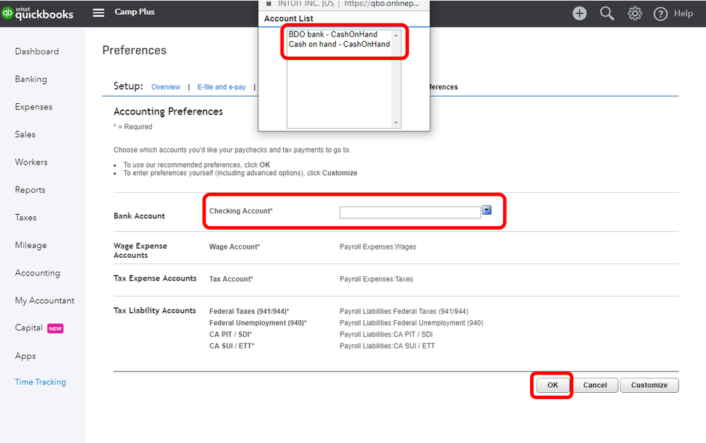
Task: Open the Checking Account dropdown arrow
Action: pos(487,211)
